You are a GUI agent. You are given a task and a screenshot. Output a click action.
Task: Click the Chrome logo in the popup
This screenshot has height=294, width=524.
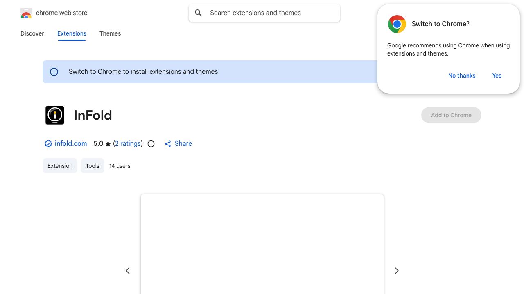click(x=397, y=24)
